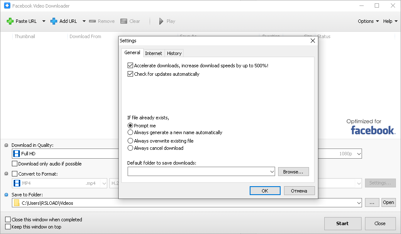Click the Thumbnail column header
Screen dimensions: 401x234
pyautogui.click(x=25, y=36)
